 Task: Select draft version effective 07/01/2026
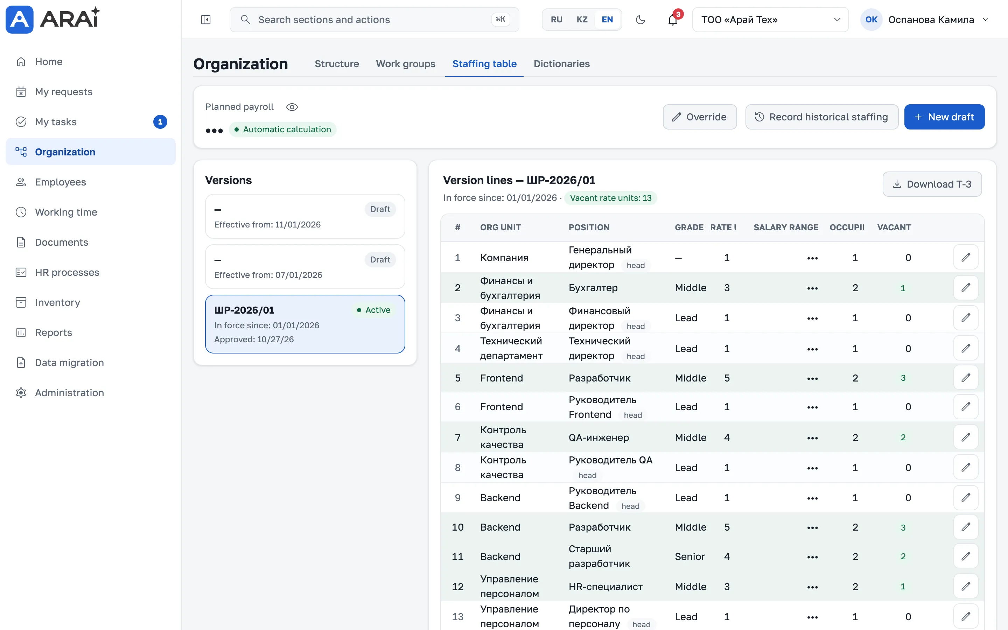coord(305,267)
